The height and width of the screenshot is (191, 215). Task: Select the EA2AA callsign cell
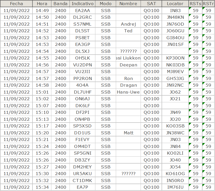(82, 11)
